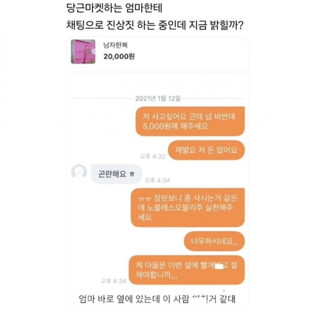Select the 남자한복 product title
Screen dimensions: 315x317
tap(115, 45)
